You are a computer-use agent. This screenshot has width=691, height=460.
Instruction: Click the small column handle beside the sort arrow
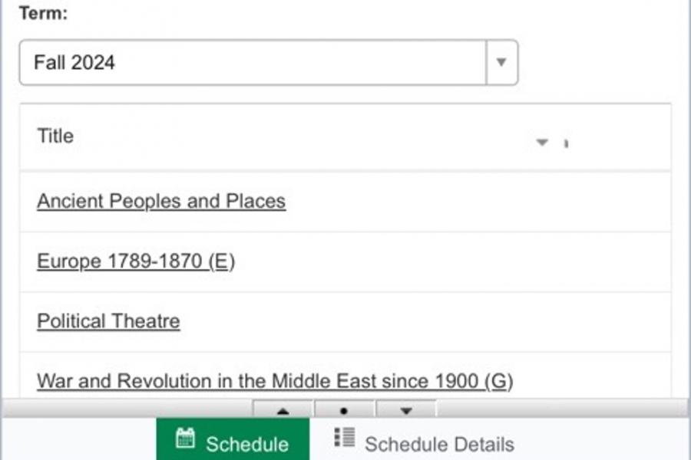click(566, 143)
